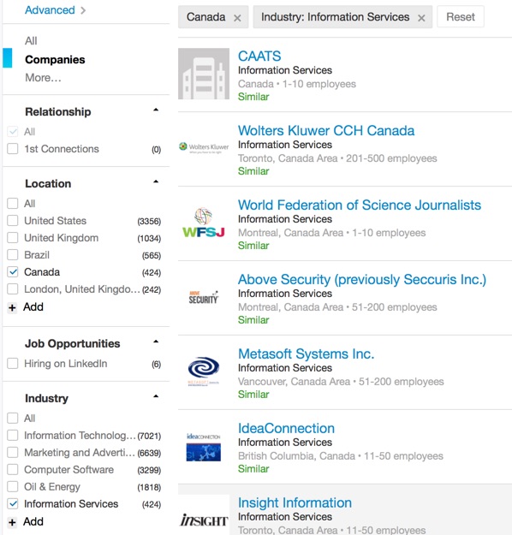The width and height of the screenshot is (512, 535).
Task: Click Similar under Wolters Kluwer CCH Canada
Action: tap(253, 171)
